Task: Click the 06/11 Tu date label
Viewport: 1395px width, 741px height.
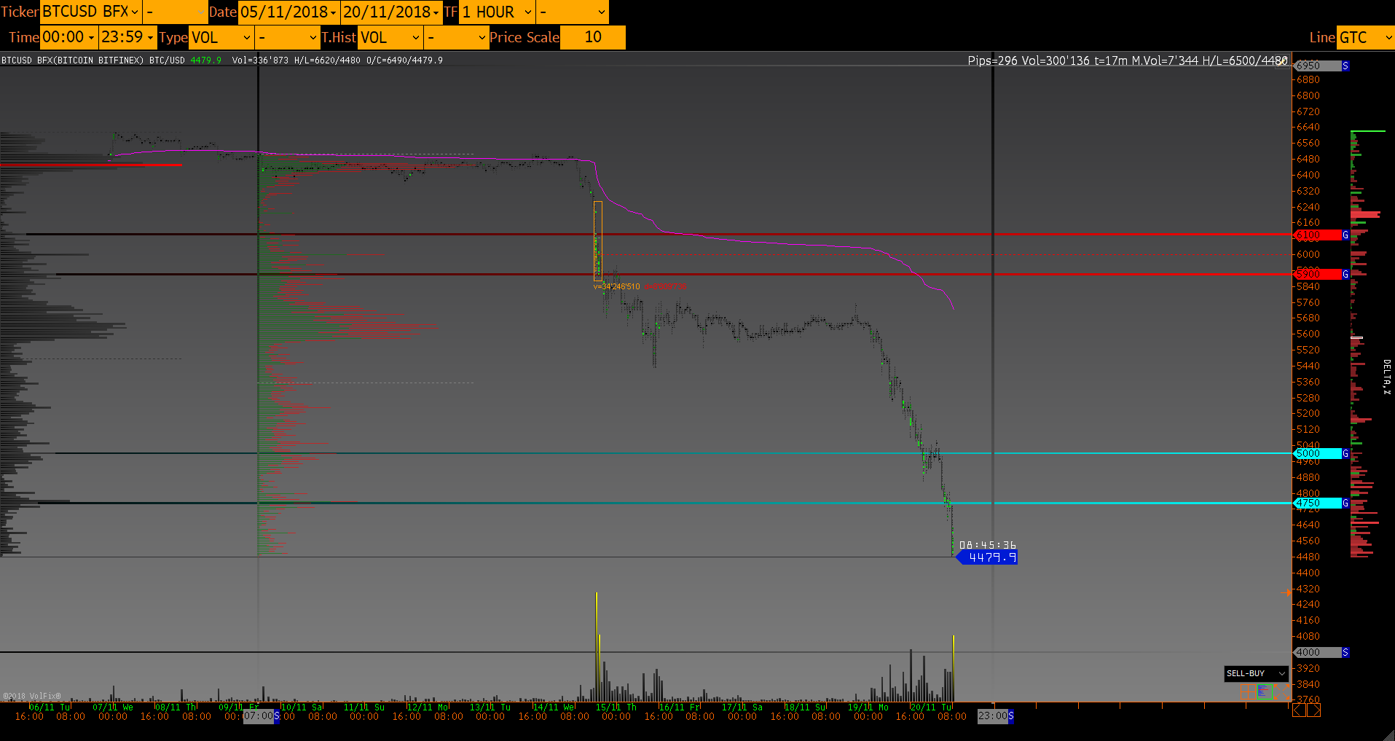Action: click(50, 707)
